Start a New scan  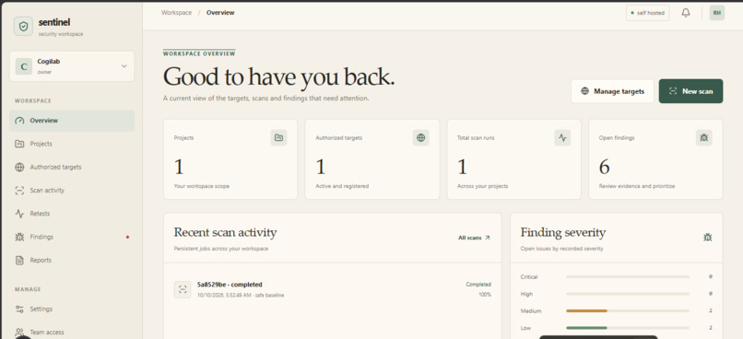click(x=690, y=91)
